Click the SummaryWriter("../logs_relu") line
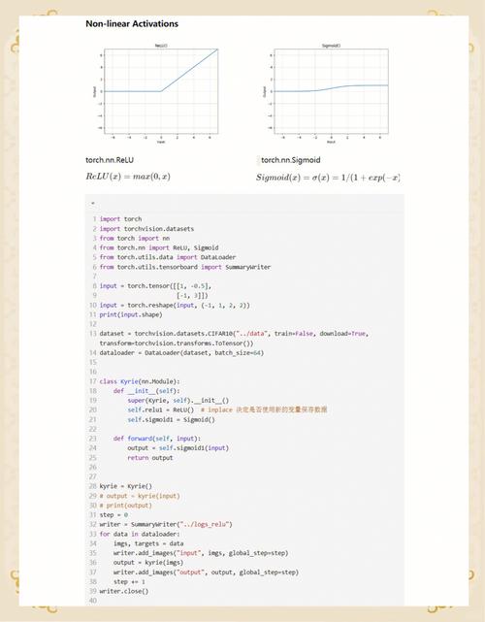Screen dimensions: 485x622 (x=166, y=524)
